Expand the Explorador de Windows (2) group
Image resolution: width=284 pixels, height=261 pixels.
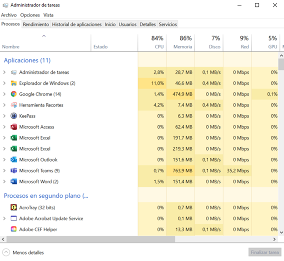(x=4, y=83)
